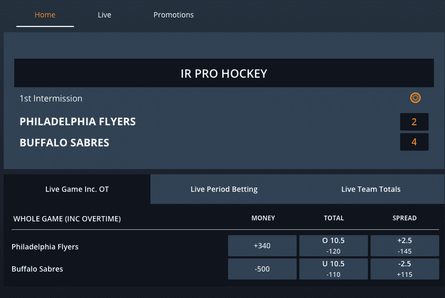
Task: Click the Philadelphia Flyers score box
Action: coord(414,122)
